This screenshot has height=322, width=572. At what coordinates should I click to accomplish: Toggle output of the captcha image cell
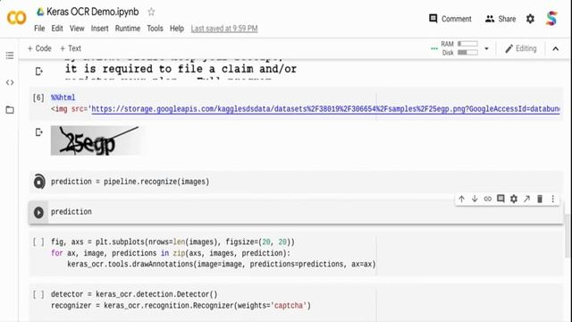(x=39, y=132)
